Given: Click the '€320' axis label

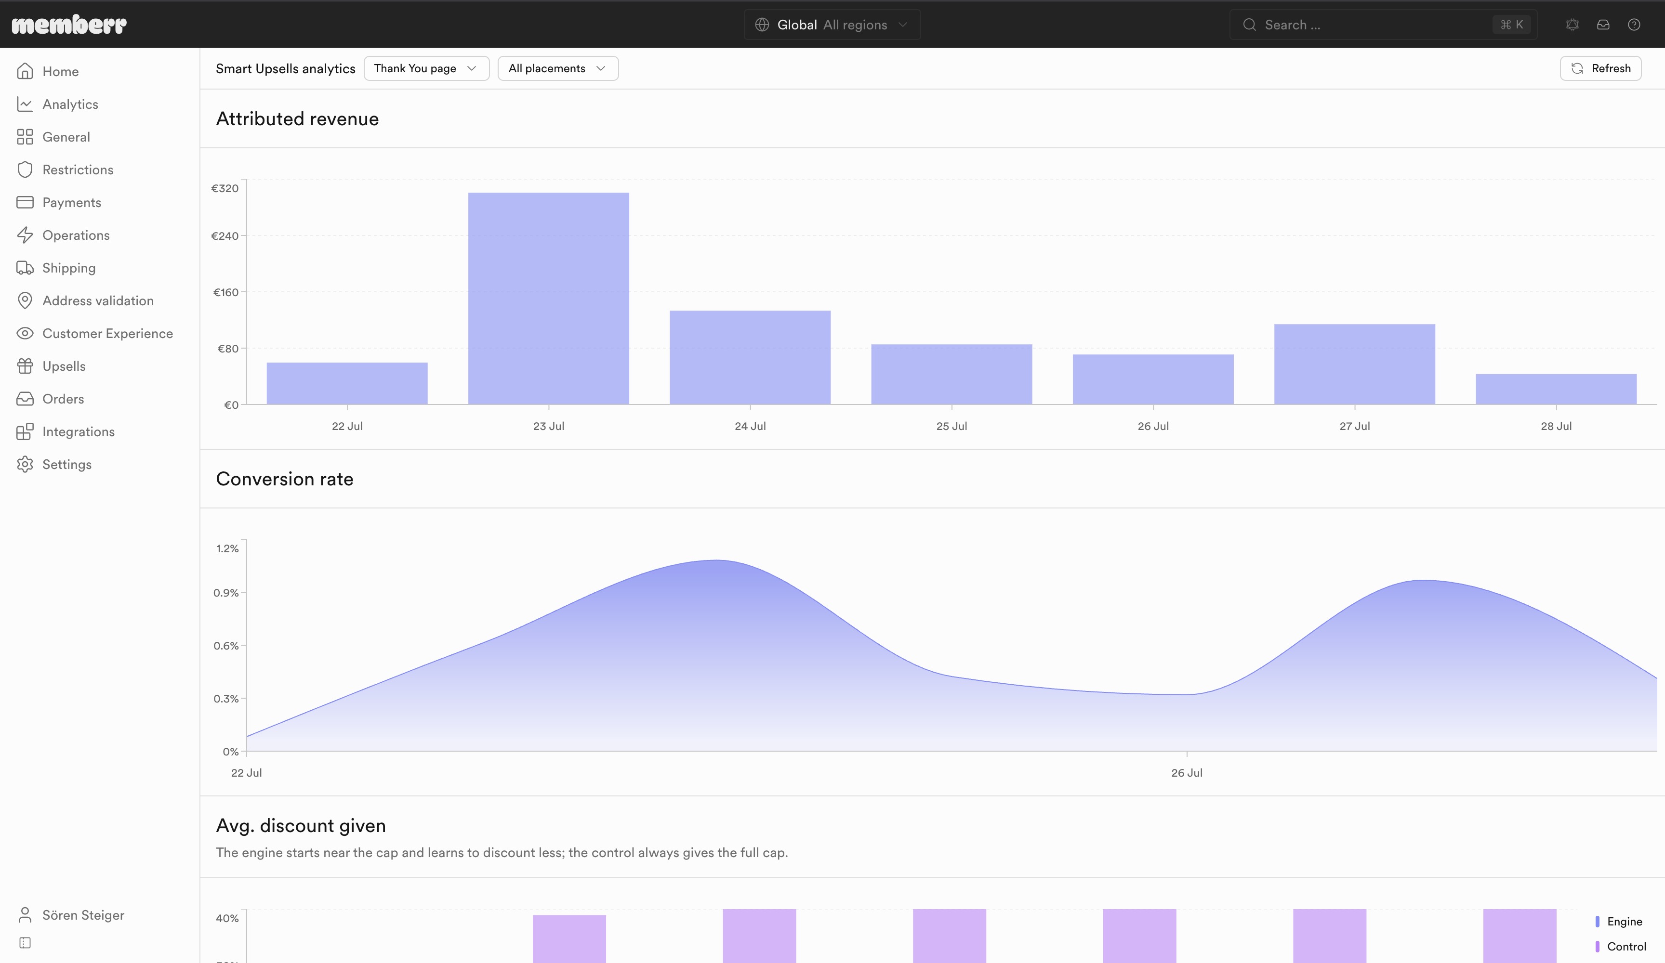Looking at the screenshot, I should [225, 188].
